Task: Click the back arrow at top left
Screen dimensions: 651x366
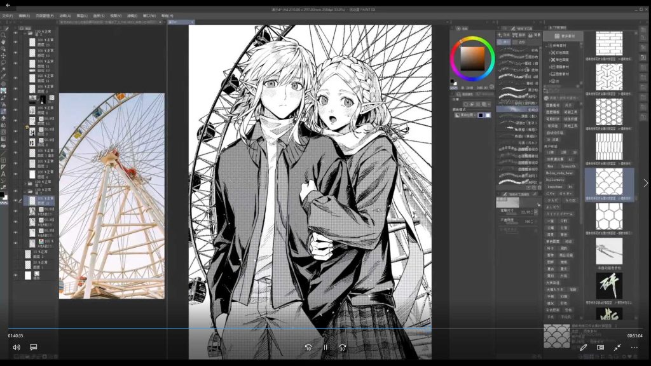Action: (x=8, y=5)
